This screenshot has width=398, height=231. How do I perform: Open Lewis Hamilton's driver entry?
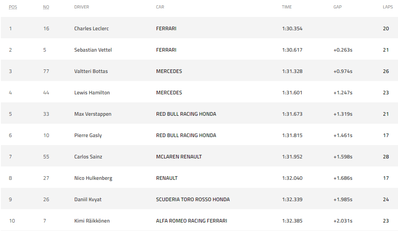(92, 93)
